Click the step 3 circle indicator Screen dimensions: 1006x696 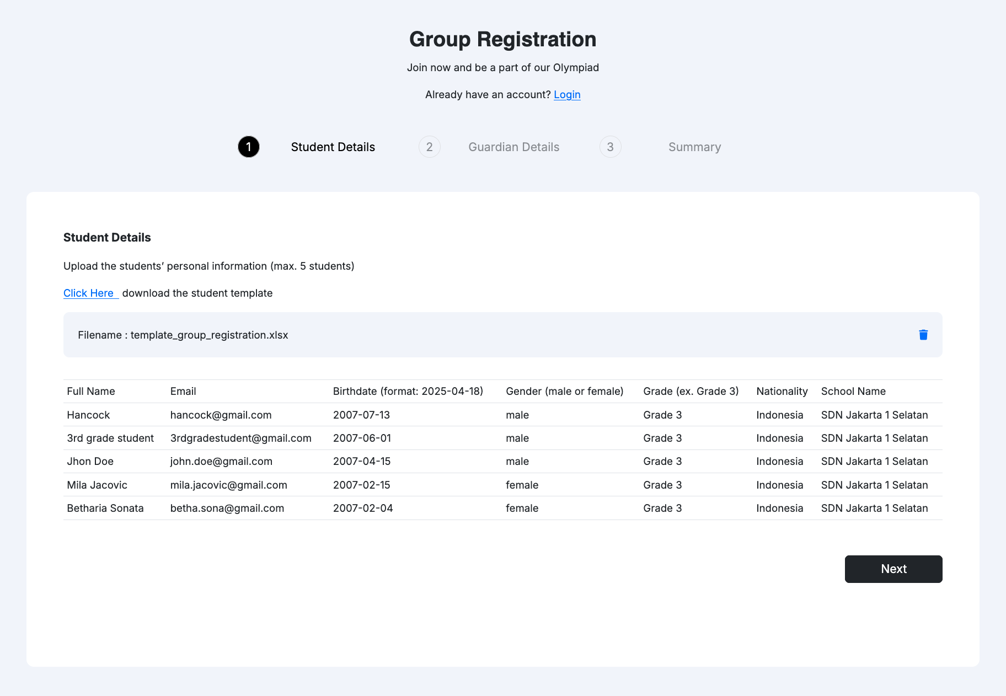(x=610, y=147)
